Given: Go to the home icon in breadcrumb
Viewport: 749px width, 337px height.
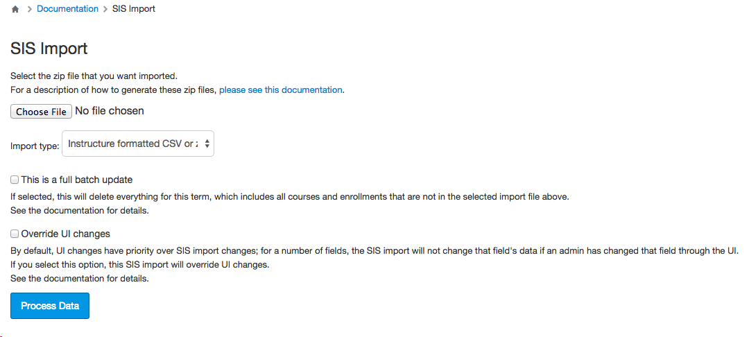Looking at the screenshot, I should point(15,9).
